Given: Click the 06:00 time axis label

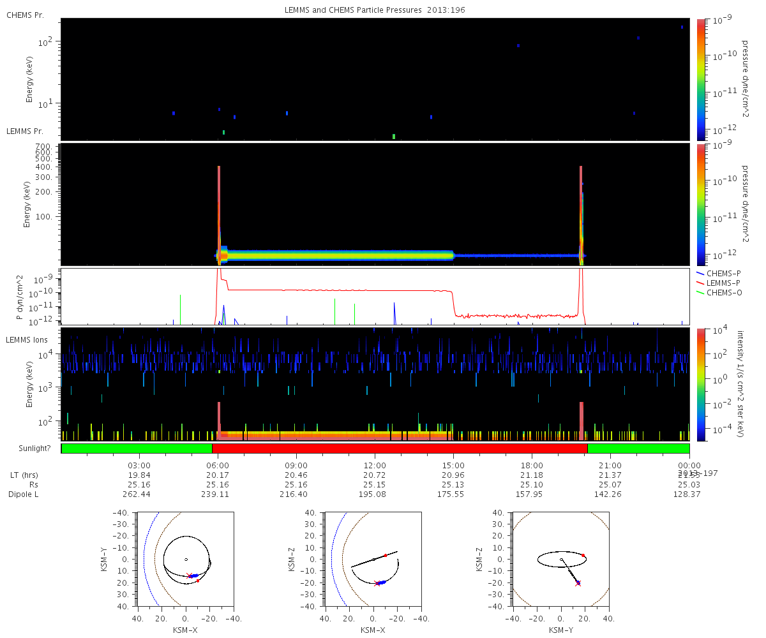Looking at the screenshot, I should (x=218, y=466).
